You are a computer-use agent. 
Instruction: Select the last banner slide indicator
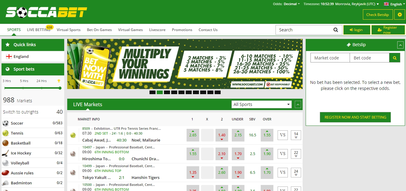[x=218, y=92]
